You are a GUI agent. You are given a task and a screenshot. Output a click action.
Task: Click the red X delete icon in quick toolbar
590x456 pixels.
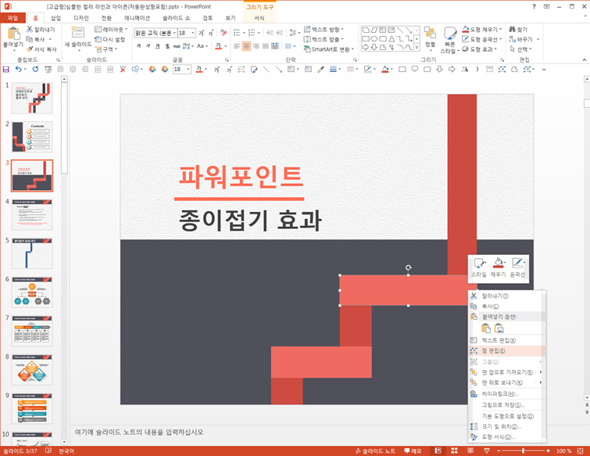pyautogui.click(x=123, y=70)
